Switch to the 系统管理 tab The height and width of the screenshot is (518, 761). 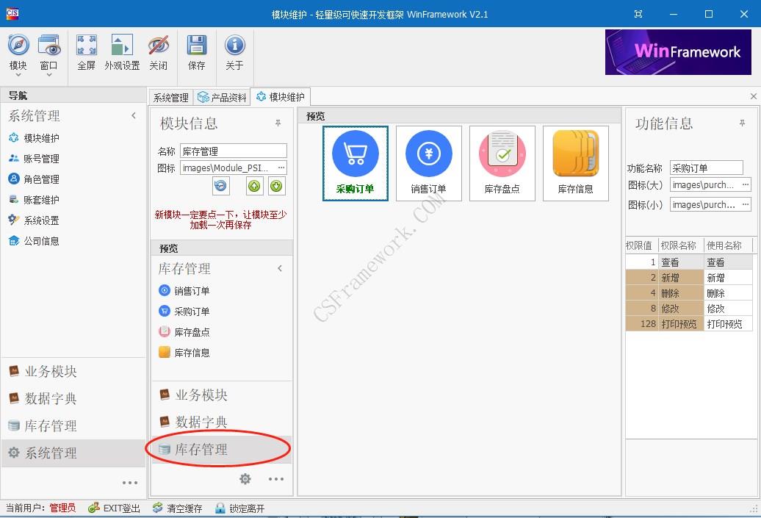(170, 96)
